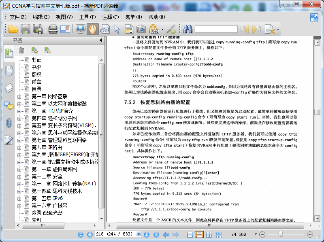The width and height of the screenshot is (324, 242).
Task: Go to the last page
Action: 156,235
